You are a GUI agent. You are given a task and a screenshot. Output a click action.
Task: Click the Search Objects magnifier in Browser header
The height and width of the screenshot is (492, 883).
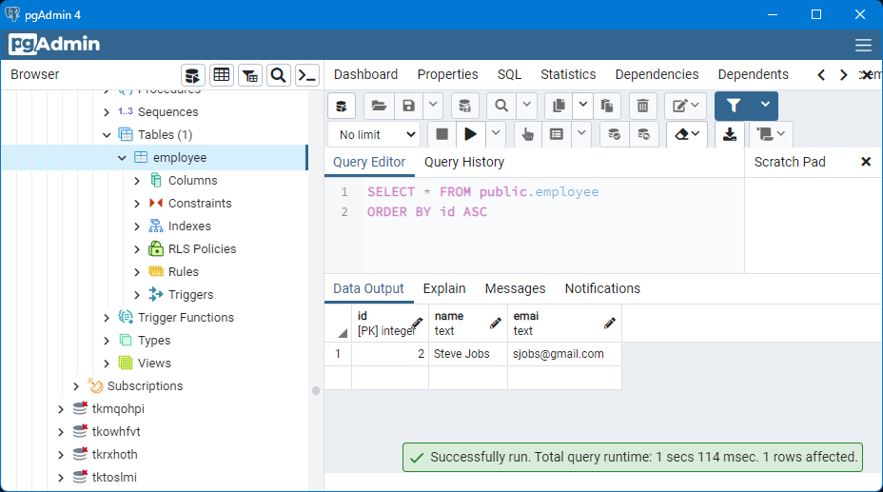[x=278, y=75]
